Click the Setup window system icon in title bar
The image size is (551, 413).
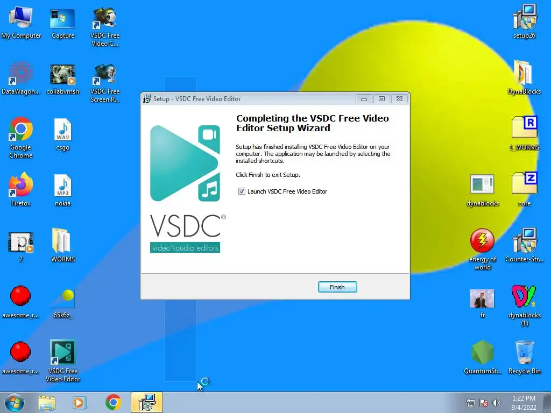click(x=147, y=99)
